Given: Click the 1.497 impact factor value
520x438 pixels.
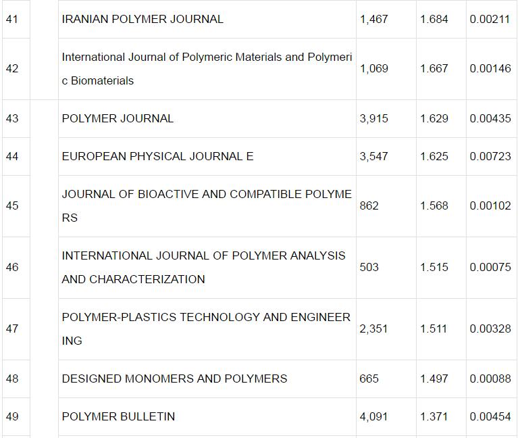Looking at the screenshot, I should pyautogui.click(x=434, y=379).
